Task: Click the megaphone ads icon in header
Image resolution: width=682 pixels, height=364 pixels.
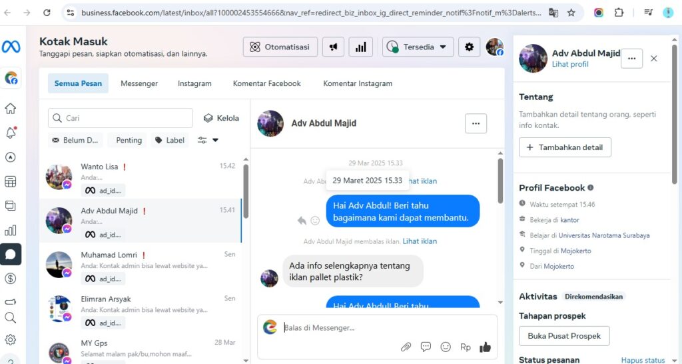Action: click(x=333, y=47)
